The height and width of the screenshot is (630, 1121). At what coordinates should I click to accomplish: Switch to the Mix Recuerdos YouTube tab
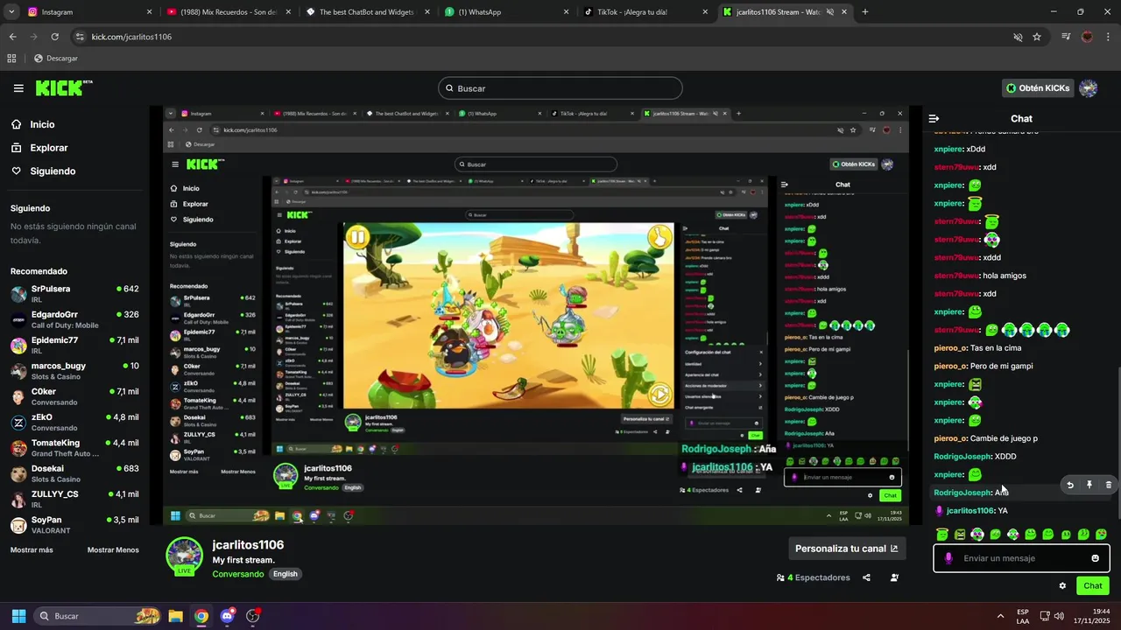(x=228, y=12)
